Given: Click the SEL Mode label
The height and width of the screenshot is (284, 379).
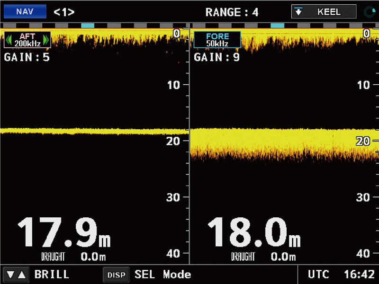Looking at the screenshot, I should (x=162, y=275).
